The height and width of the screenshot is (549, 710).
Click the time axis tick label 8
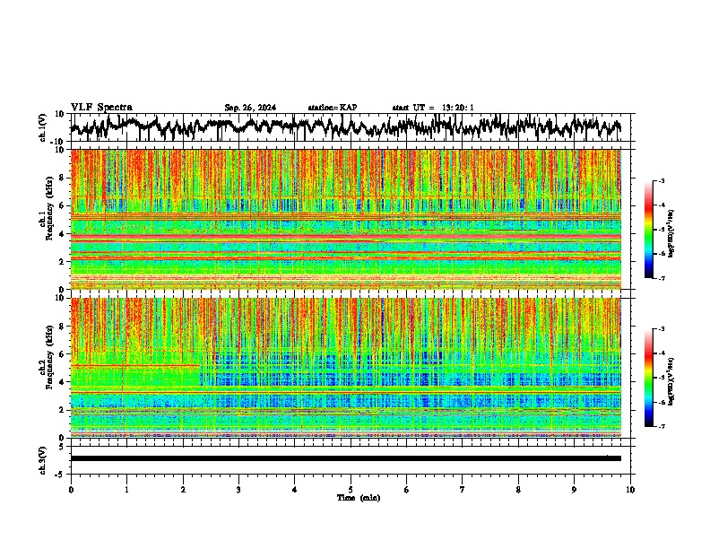tap(518, 490)
